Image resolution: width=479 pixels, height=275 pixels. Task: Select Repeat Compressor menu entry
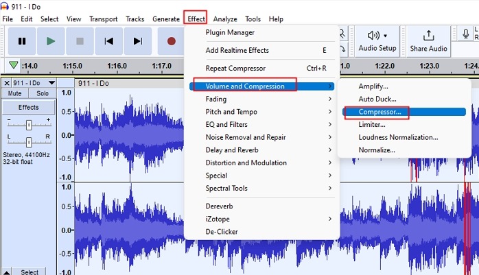[261, 69]
